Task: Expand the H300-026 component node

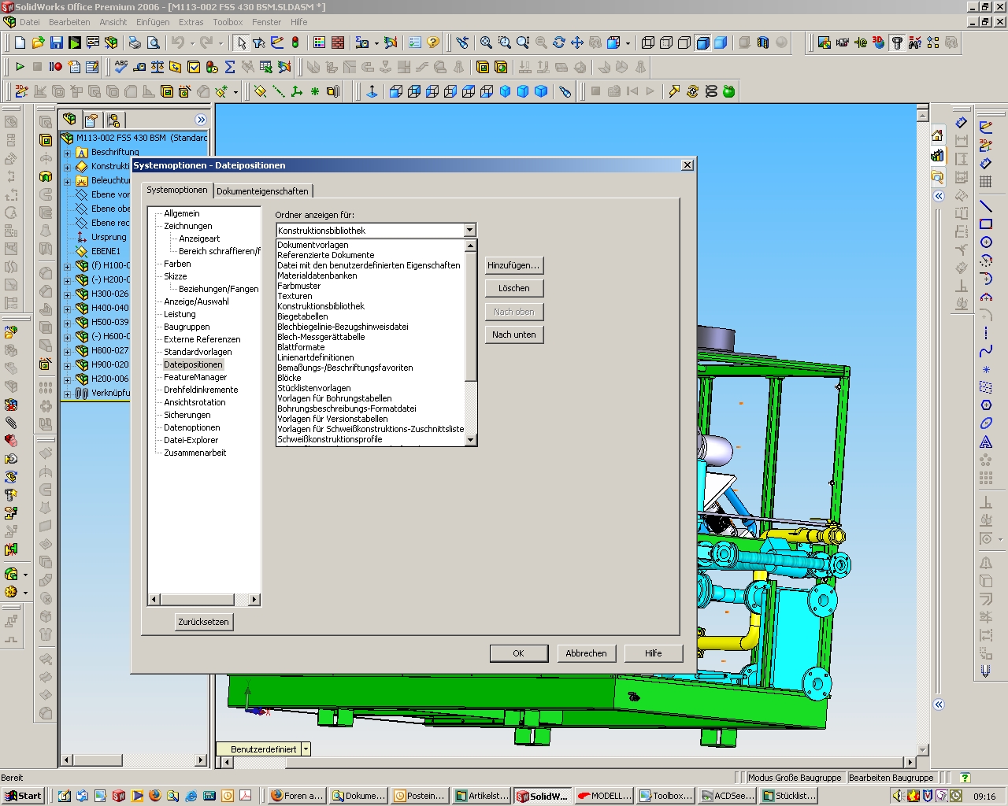Action: (x=68, y=294)
